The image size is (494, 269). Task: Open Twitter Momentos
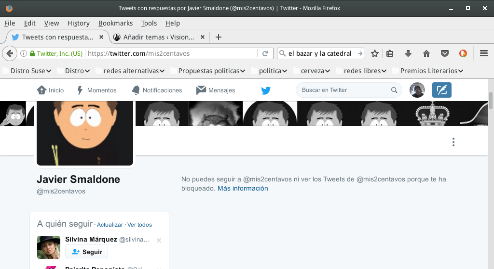pos(96,90)
